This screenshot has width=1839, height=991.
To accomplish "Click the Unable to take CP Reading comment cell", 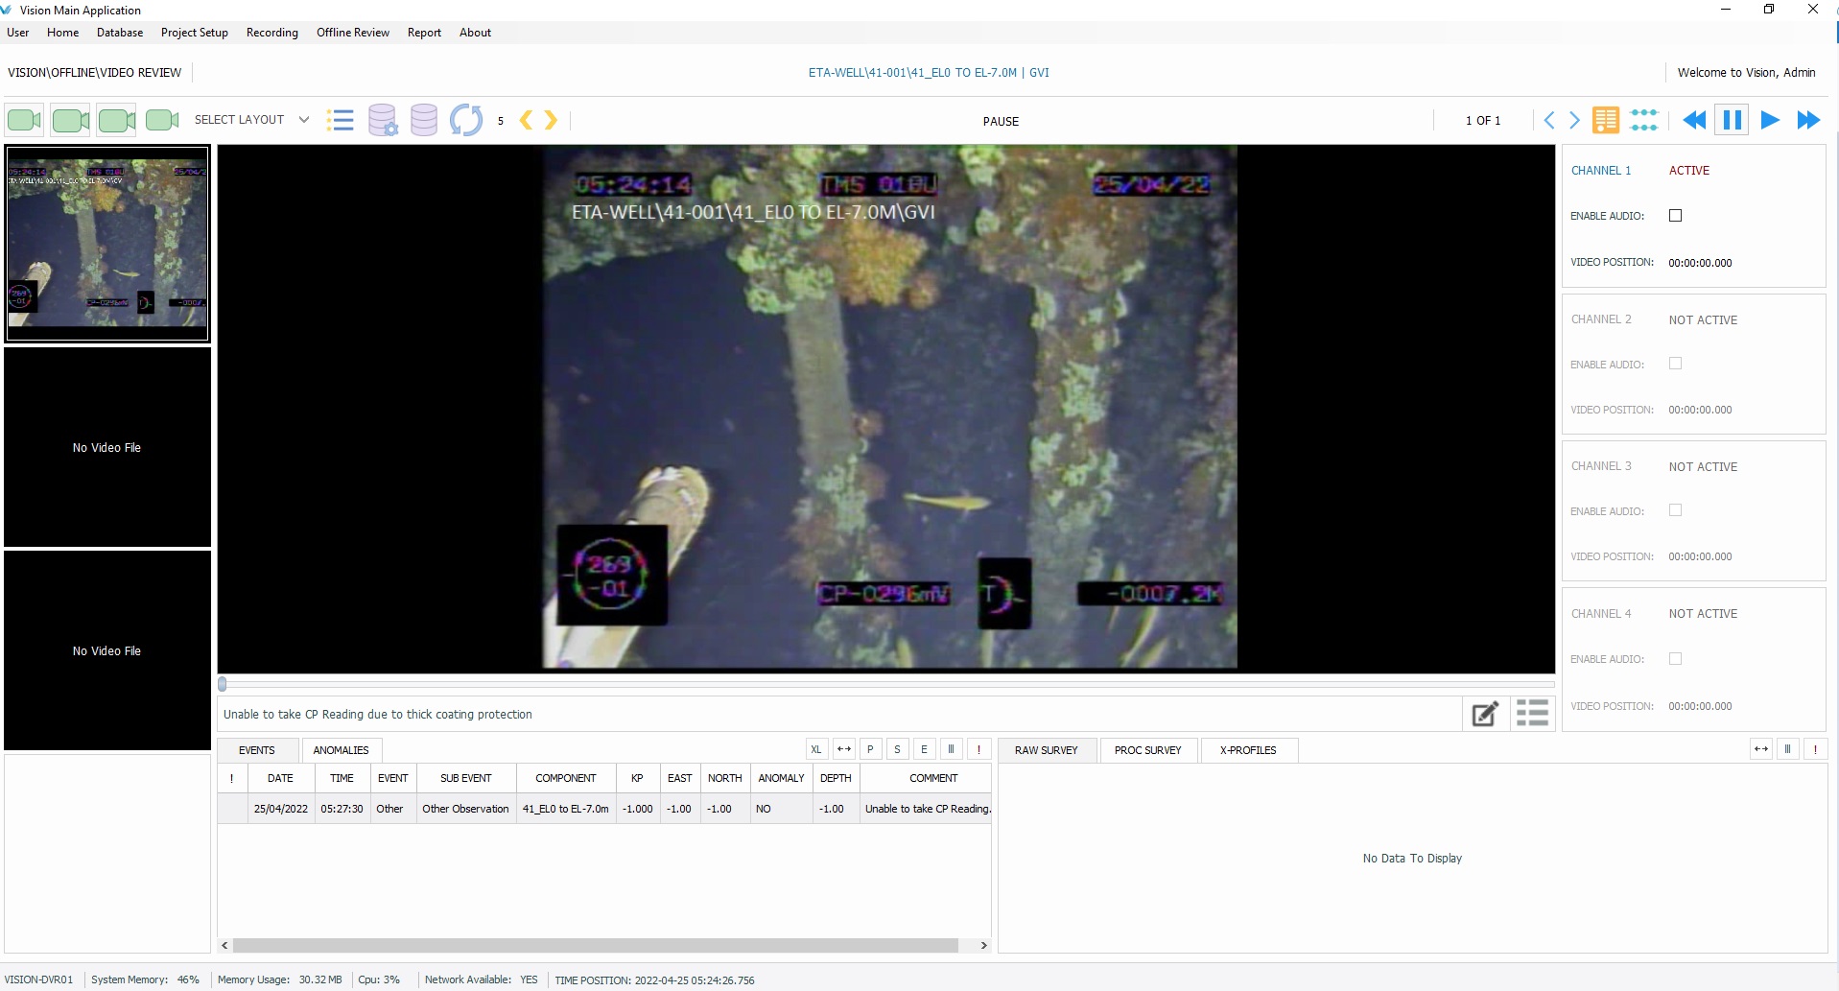I will point(927,809).
